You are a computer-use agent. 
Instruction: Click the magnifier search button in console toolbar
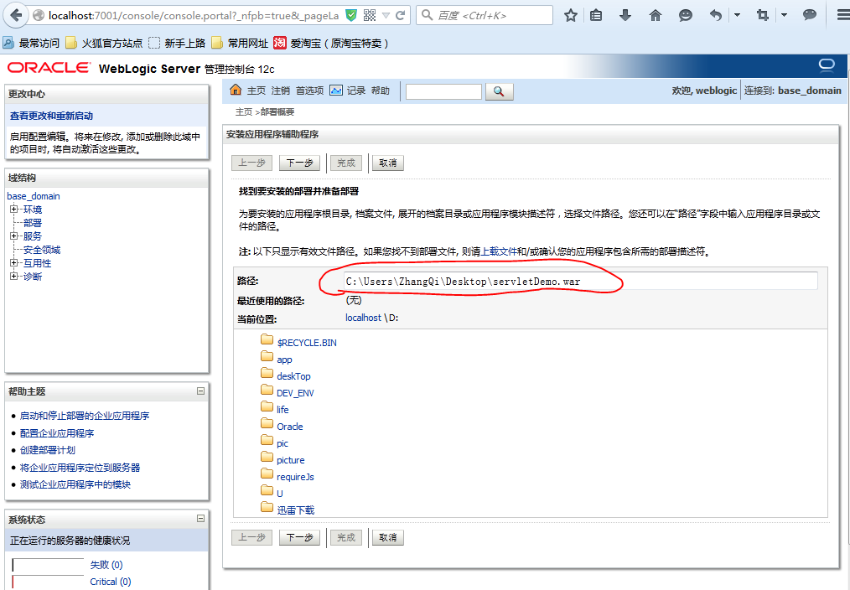(x=500, y=91)
